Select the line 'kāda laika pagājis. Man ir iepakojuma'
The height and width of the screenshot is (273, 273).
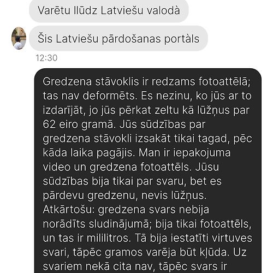(x=136, y=153)
